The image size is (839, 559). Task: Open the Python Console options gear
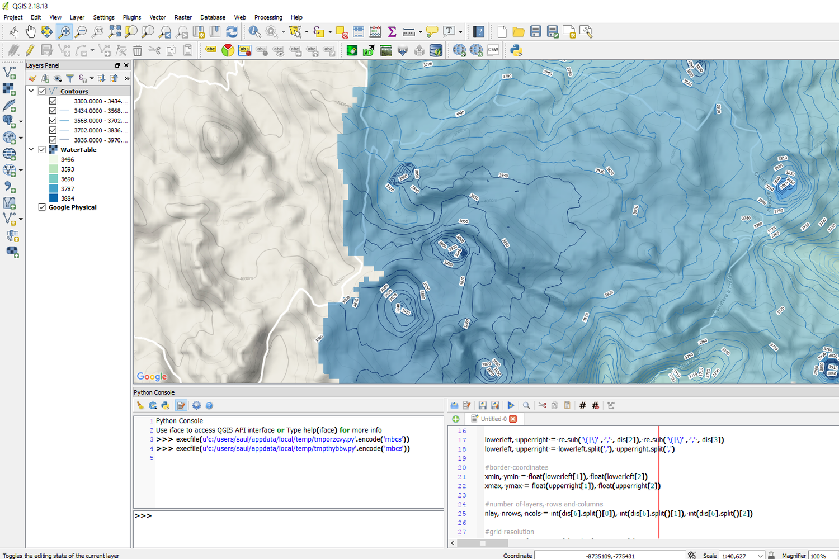point(196,405)
